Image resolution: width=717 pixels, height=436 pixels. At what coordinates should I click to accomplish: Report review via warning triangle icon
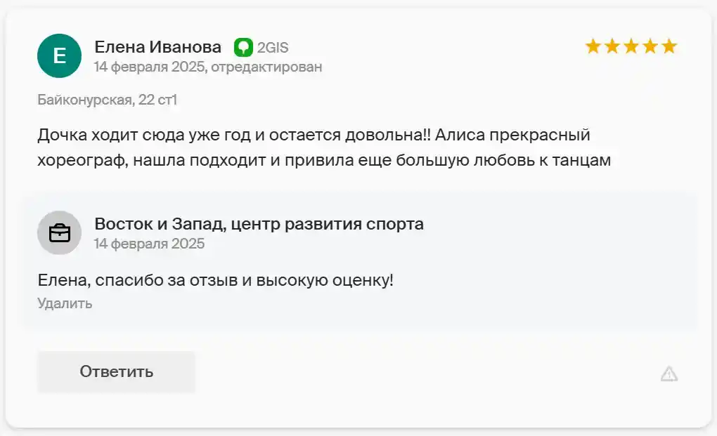tap(669, 374)
